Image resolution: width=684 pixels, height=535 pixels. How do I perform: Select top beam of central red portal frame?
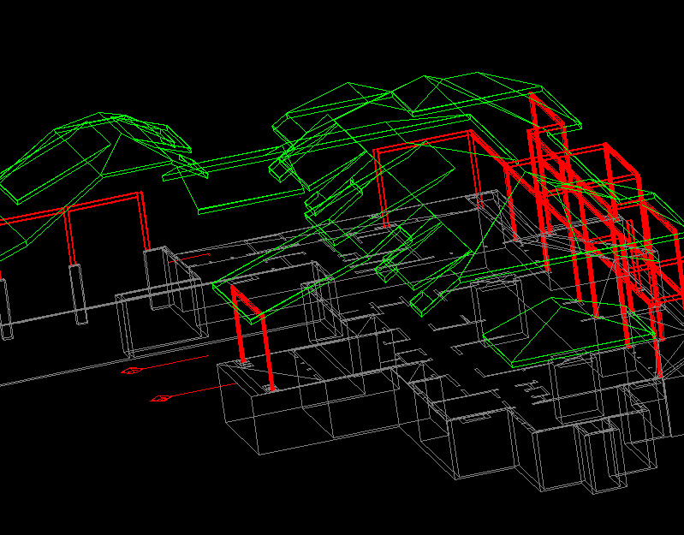[x=424, y=141]
